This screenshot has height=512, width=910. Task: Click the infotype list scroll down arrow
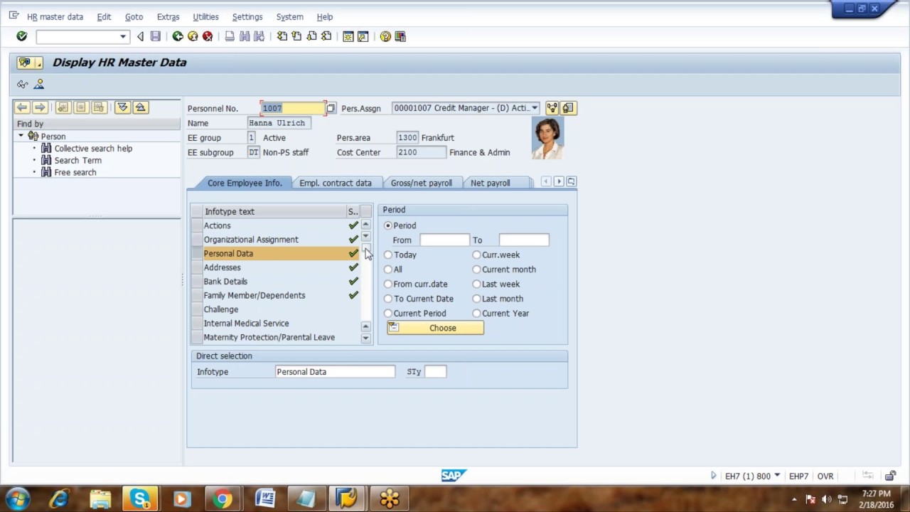[365, 338]
